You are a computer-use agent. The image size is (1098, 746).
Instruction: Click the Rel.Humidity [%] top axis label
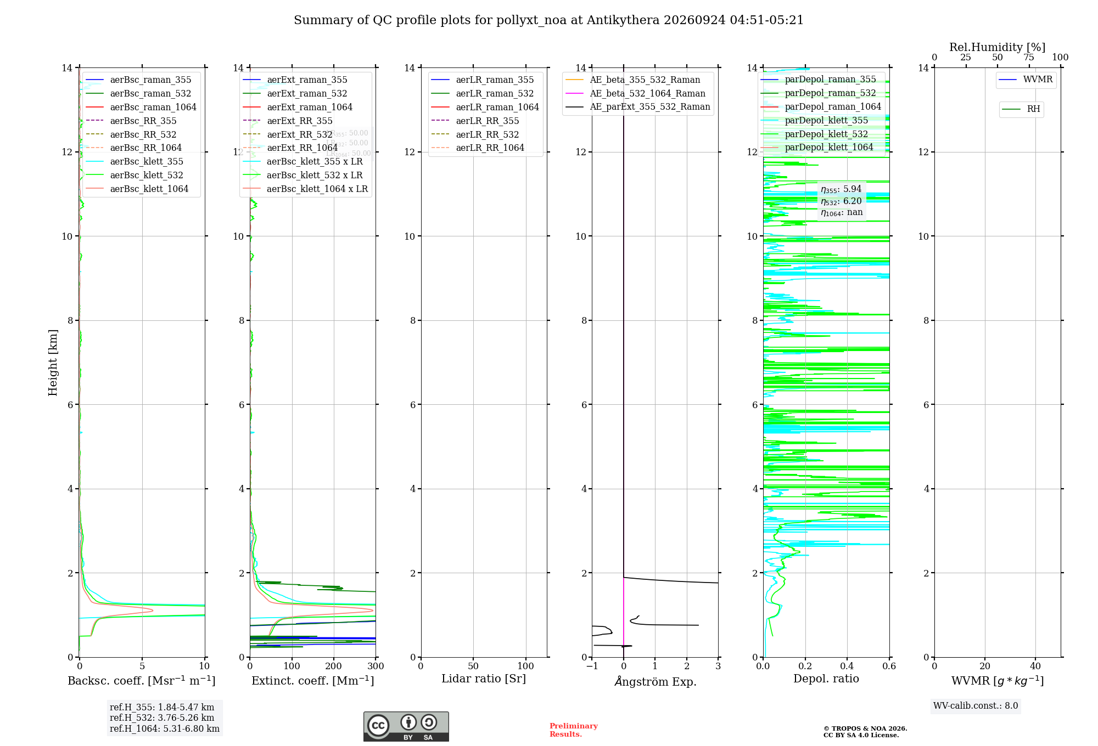[x=998, y=48]
